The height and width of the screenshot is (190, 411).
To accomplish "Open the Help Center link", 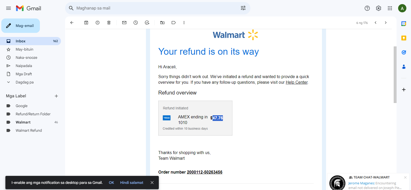I will click(x=297, y=82).
